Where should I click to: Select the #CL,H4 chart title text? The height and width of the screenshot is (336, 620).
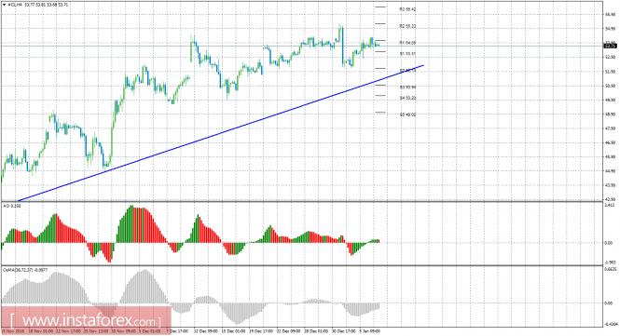pyautogui.click(x=15, y=5)
